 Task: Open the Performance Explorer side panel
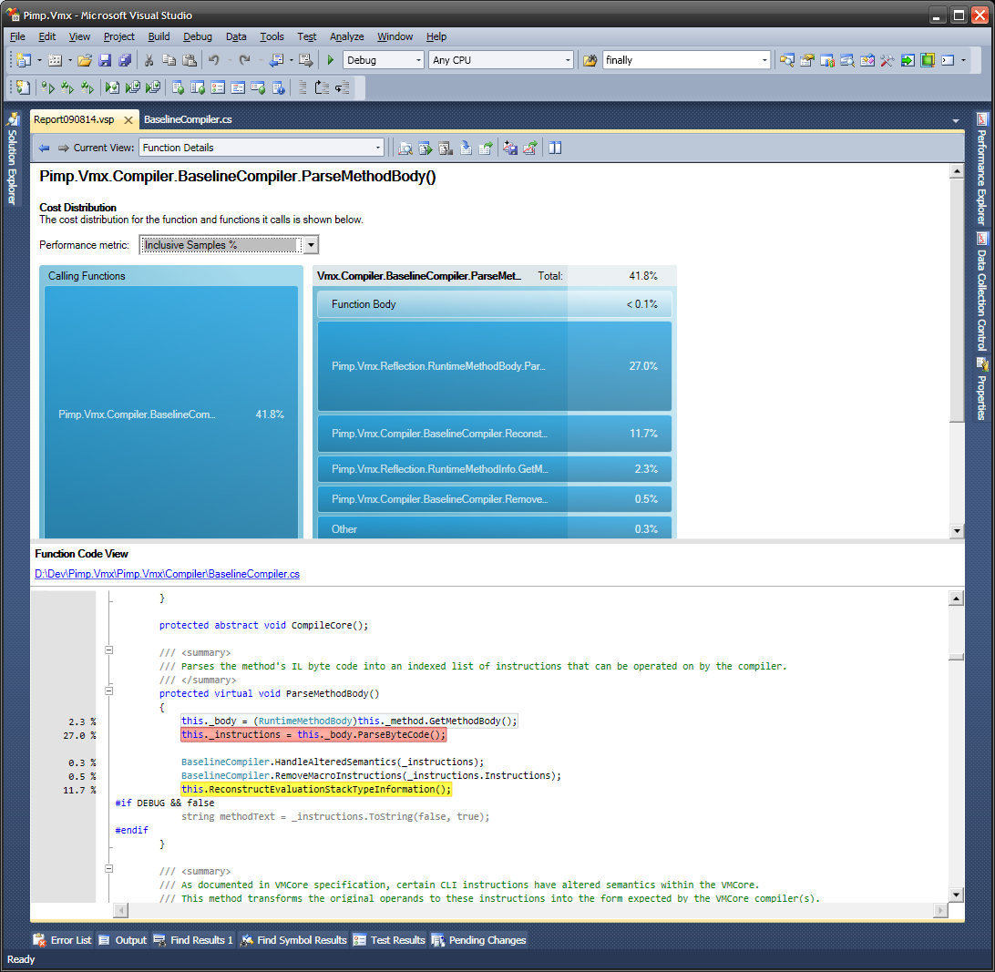click(x=981, y=169)
